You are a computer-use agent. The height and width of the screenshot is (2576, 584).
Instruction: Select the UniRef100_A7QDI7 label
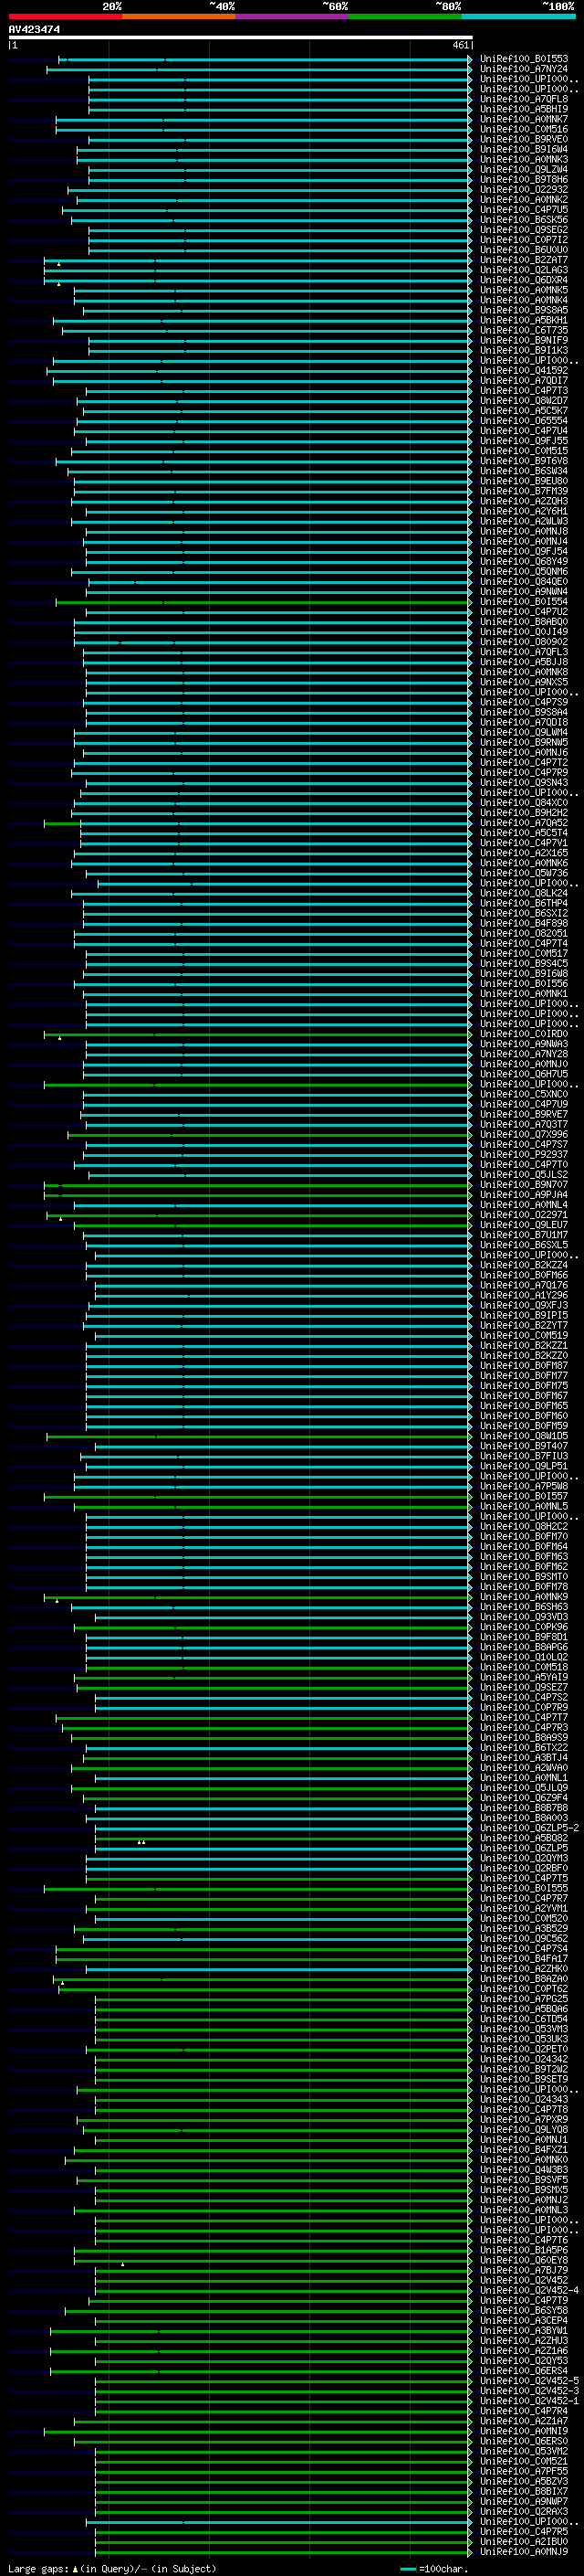pos(524,380)
